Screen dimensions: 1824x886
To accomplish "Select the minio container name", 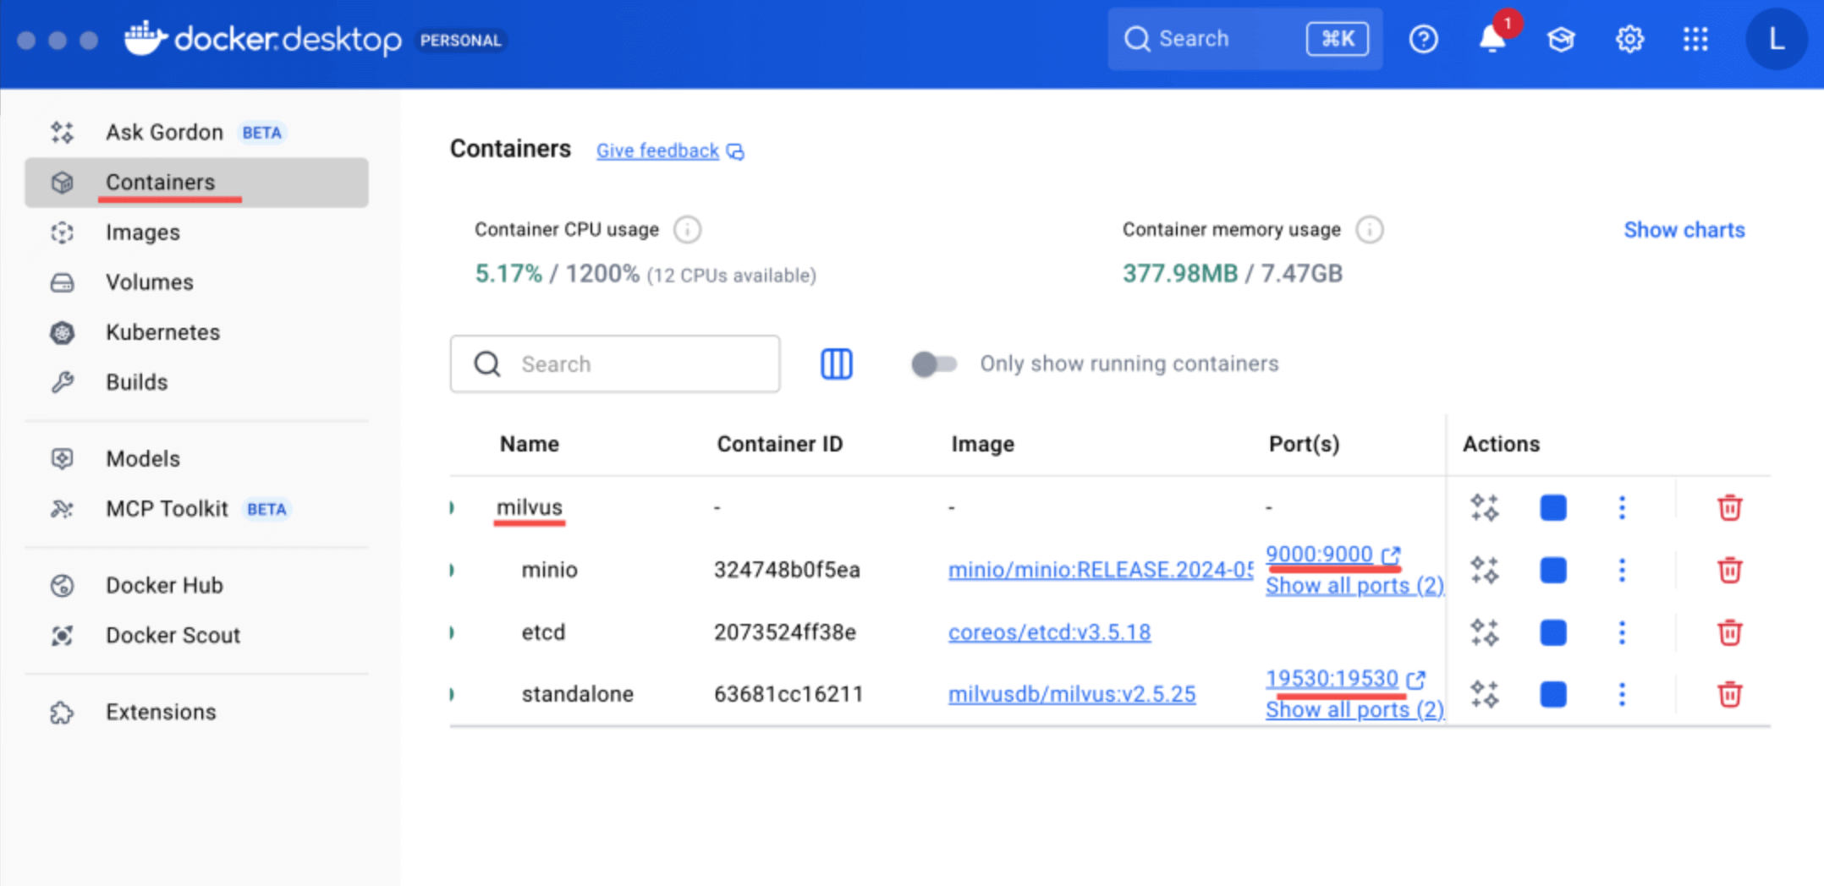I will click(x=549, y=570).
